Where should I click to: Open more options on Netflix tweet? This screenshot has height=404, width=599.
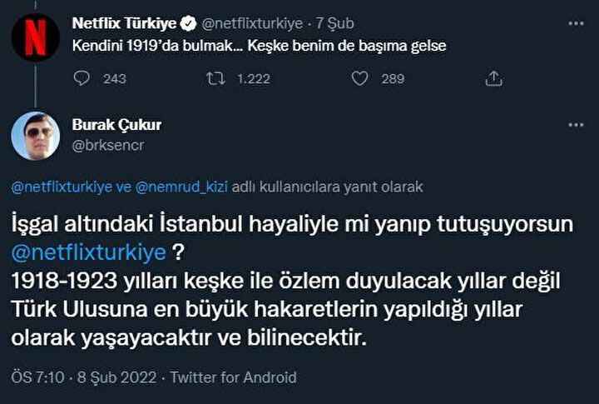pyautogui.click(x=575, y=24)
